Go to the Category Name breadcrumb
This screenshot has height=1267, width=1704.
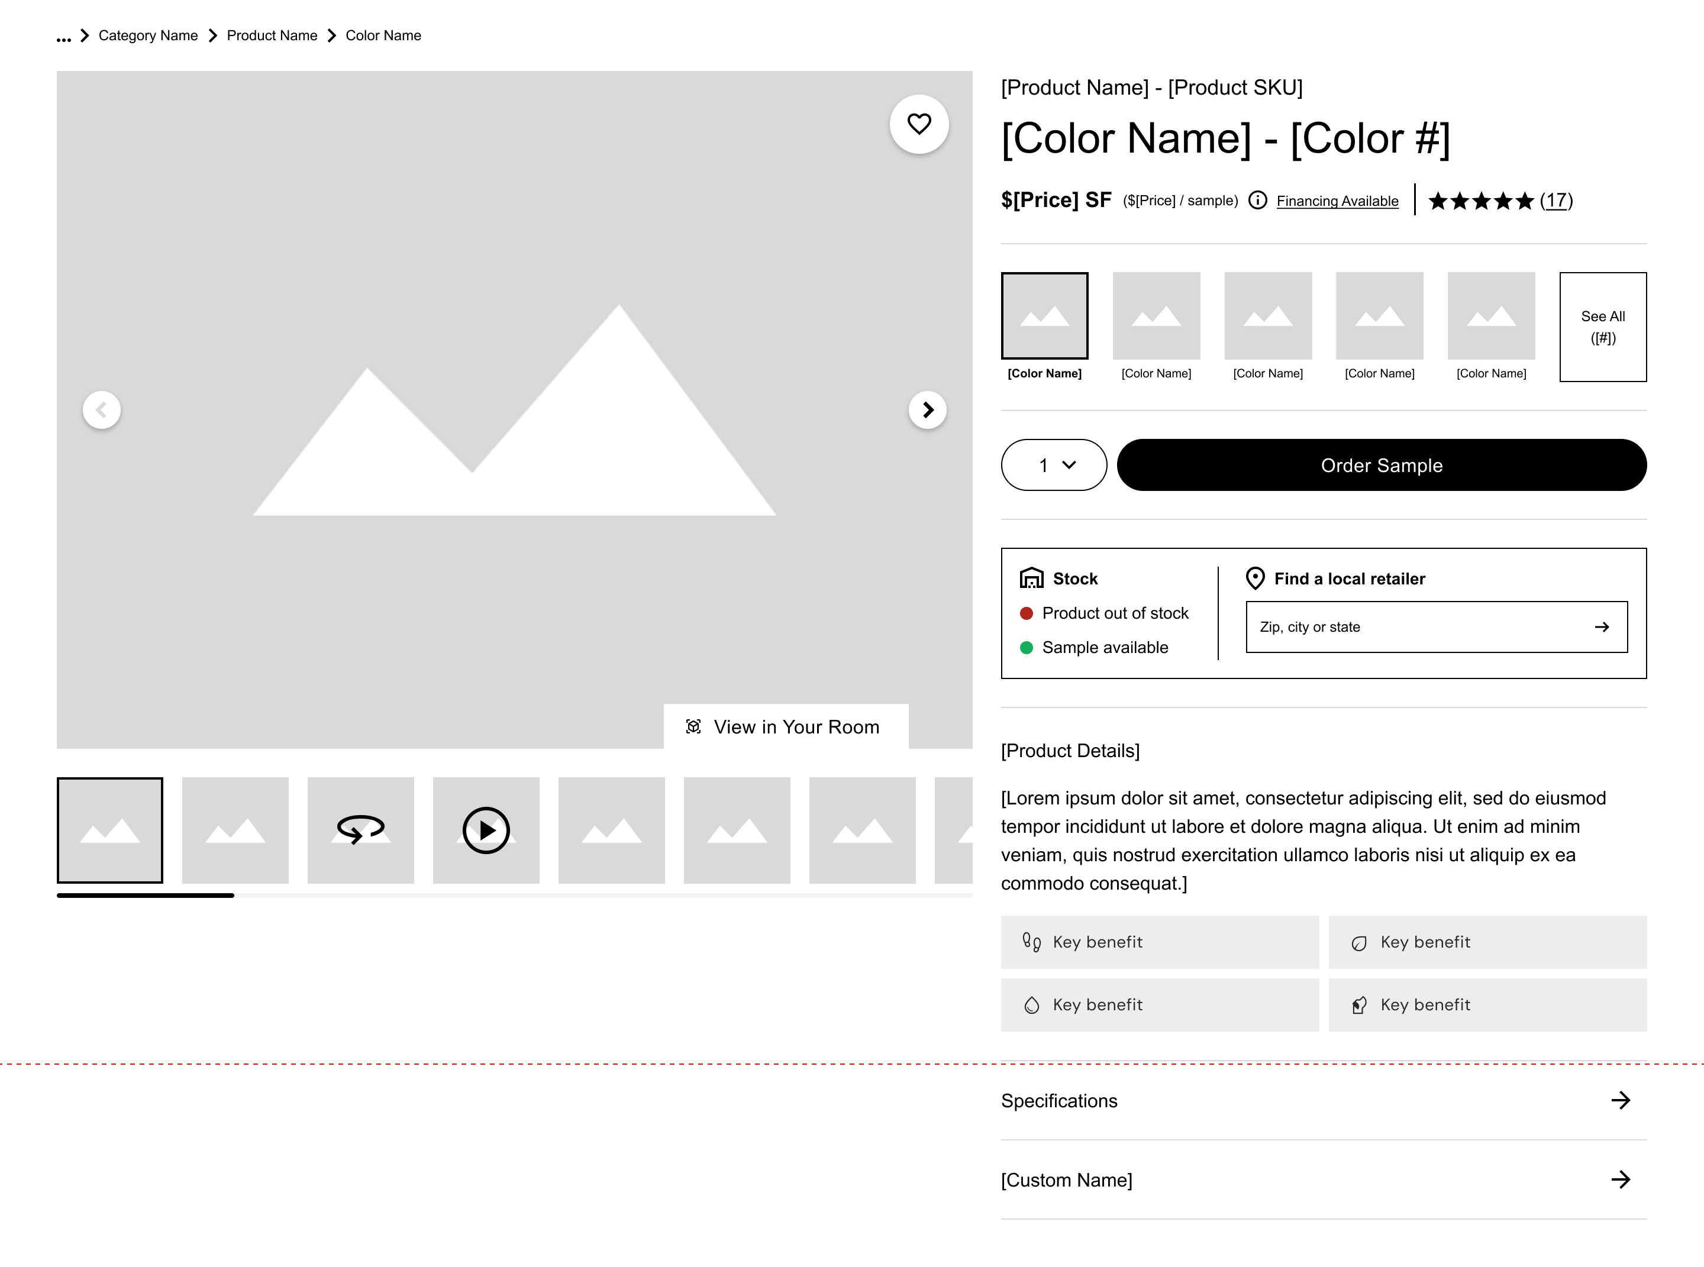(x=148, y=35)
